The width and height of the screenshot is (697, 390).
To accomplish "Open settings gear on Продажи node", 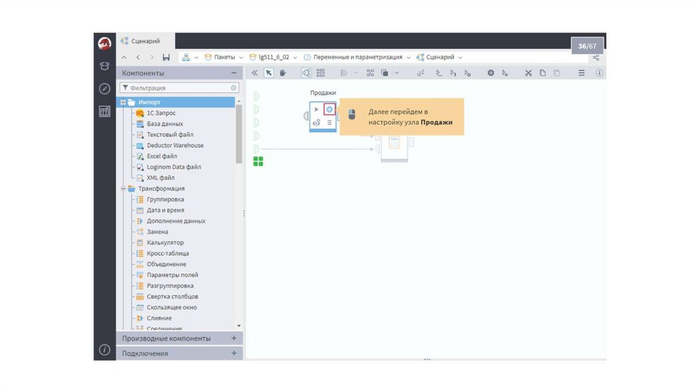I will coord(329,109).
